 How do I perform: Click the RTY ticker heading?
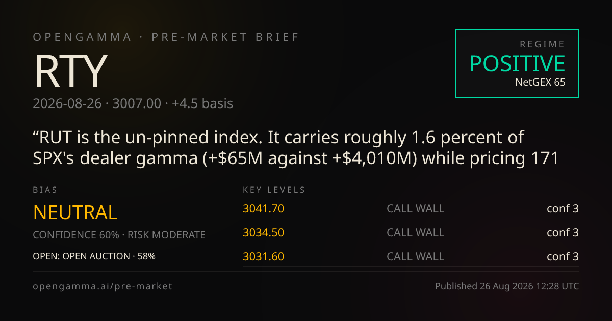click(70, 71)
